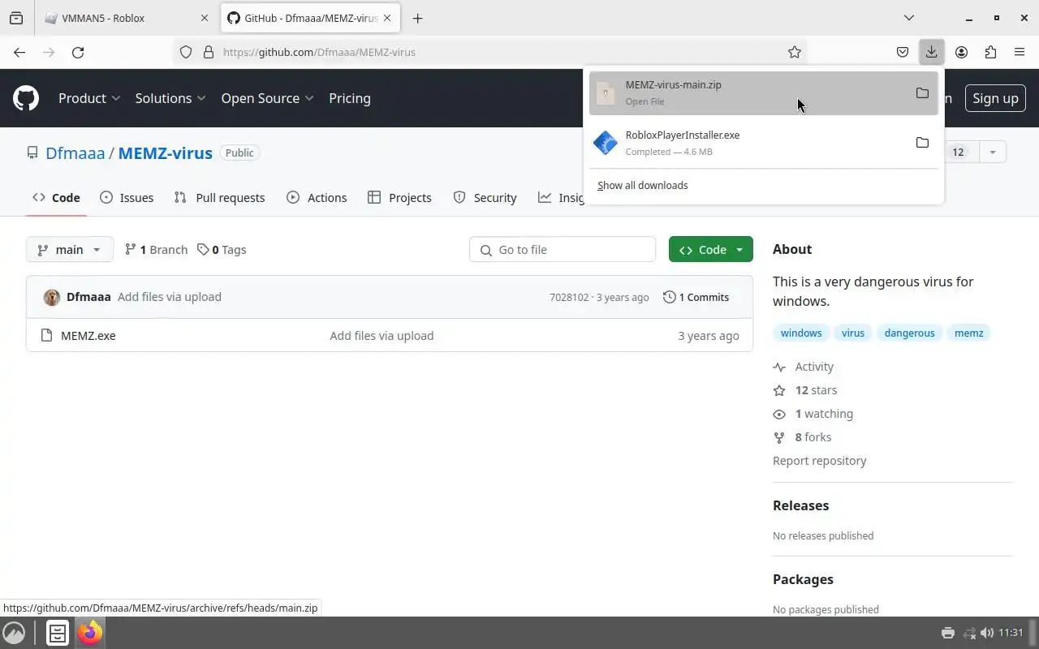Close the GitHub Dfmaaa/MEMZ-virus tab

tap(387, 18)
